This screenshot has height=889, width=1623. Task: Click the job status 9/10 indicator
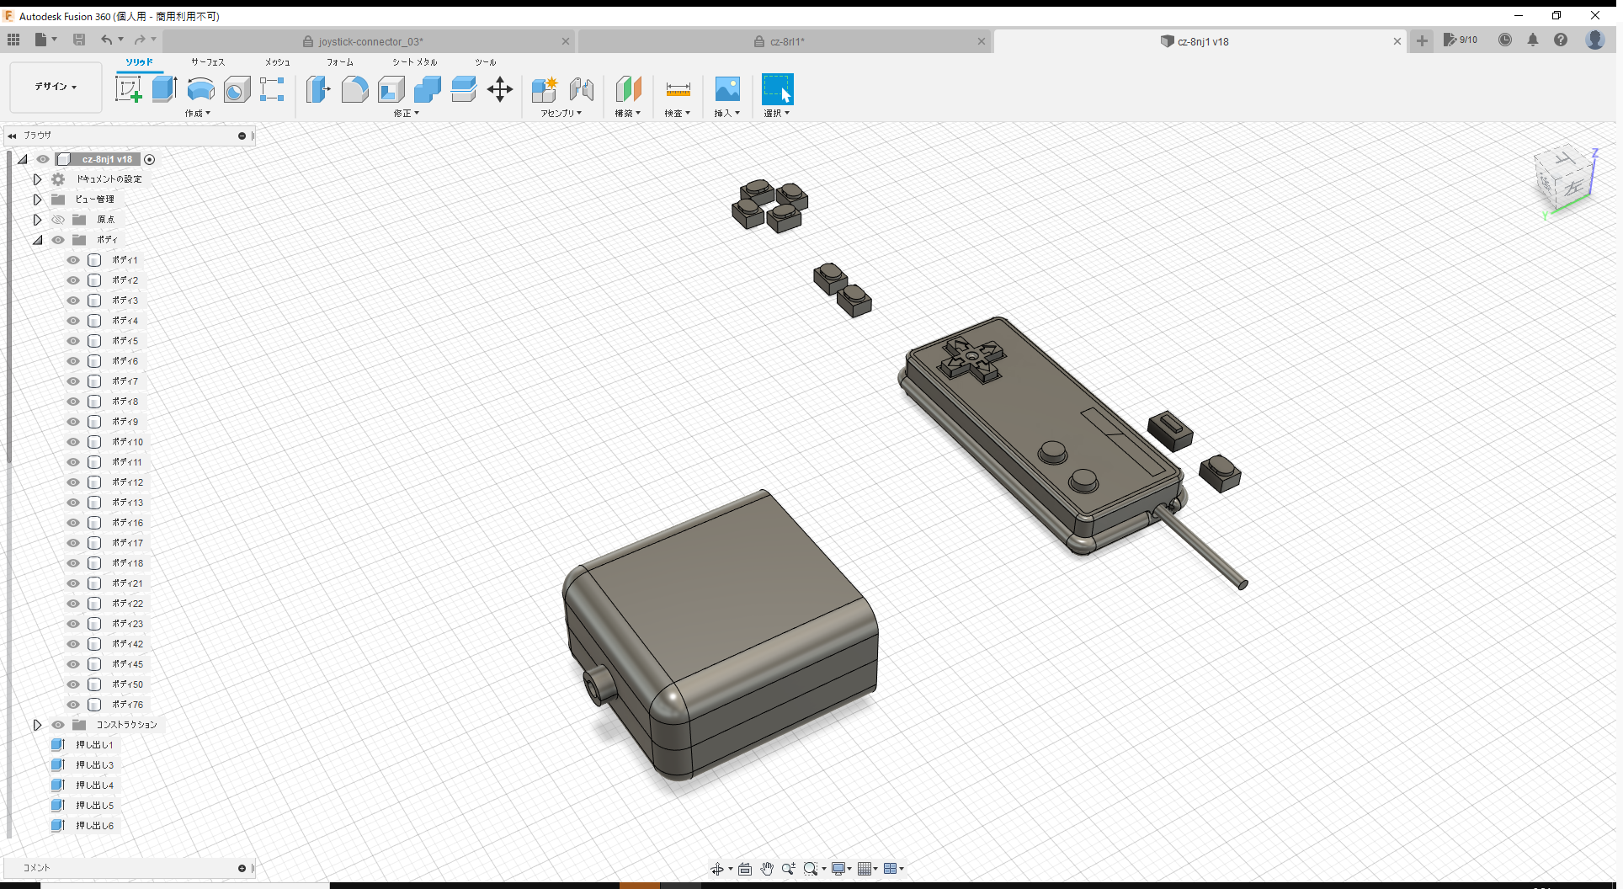(1461, 40)
